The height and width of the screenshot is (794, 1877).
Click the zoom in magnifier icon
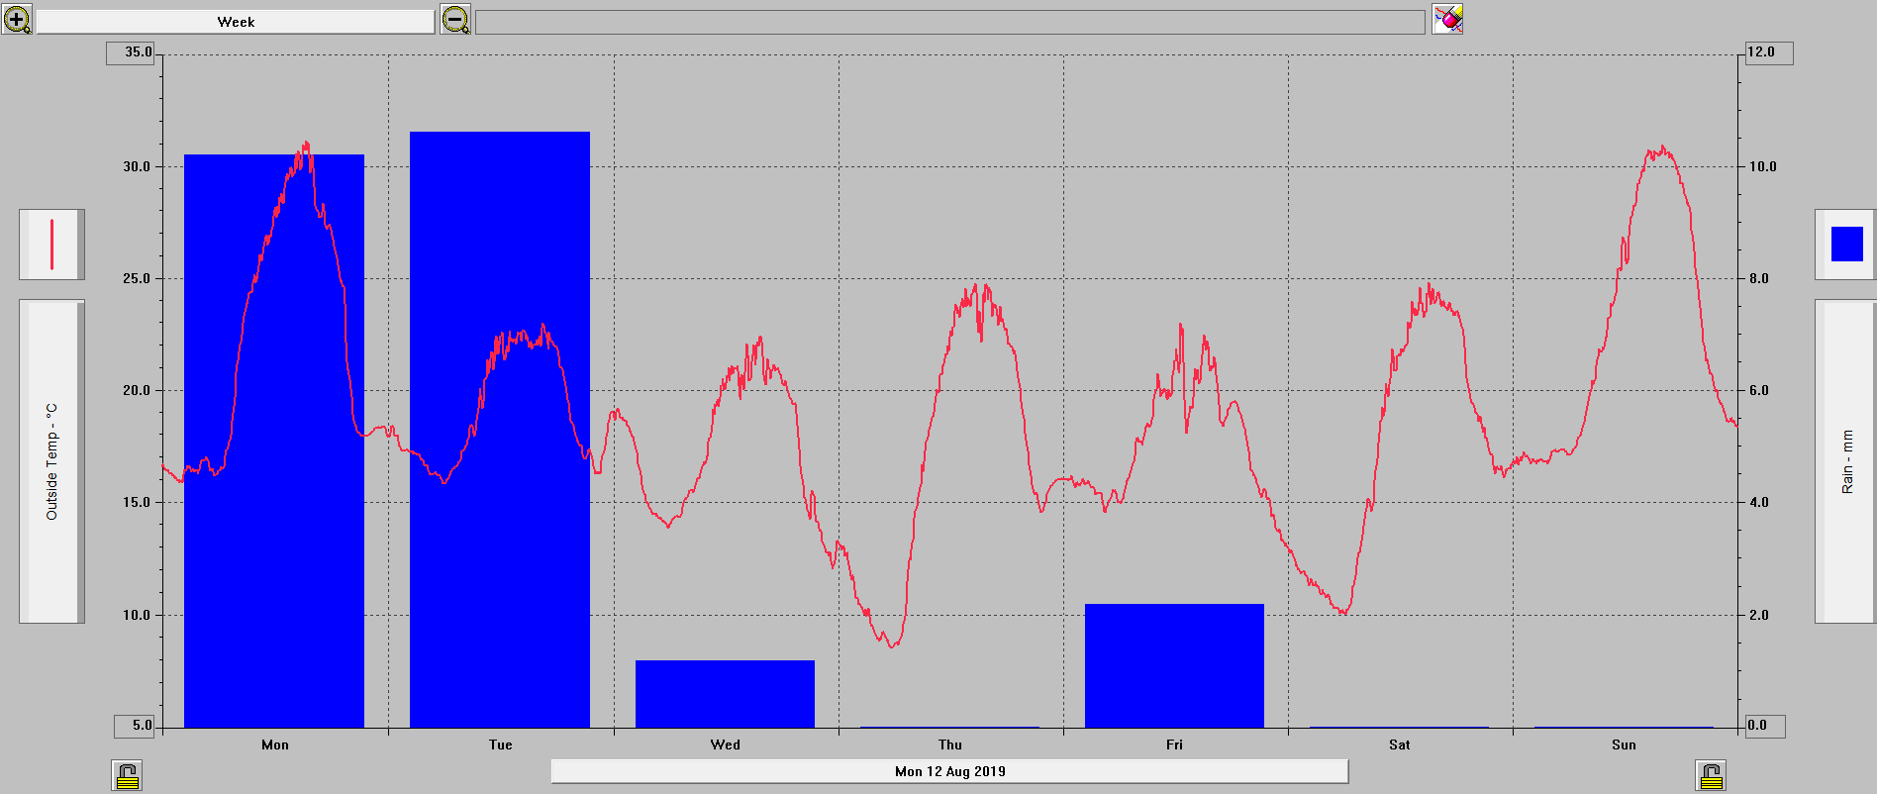click(x=16, y=19)
